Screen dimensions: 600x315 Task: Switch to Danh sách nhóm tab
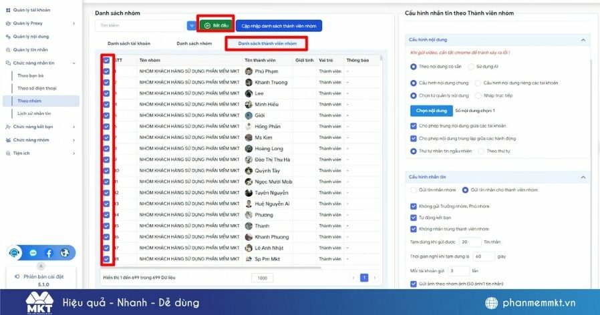click(x=194, y=43)
